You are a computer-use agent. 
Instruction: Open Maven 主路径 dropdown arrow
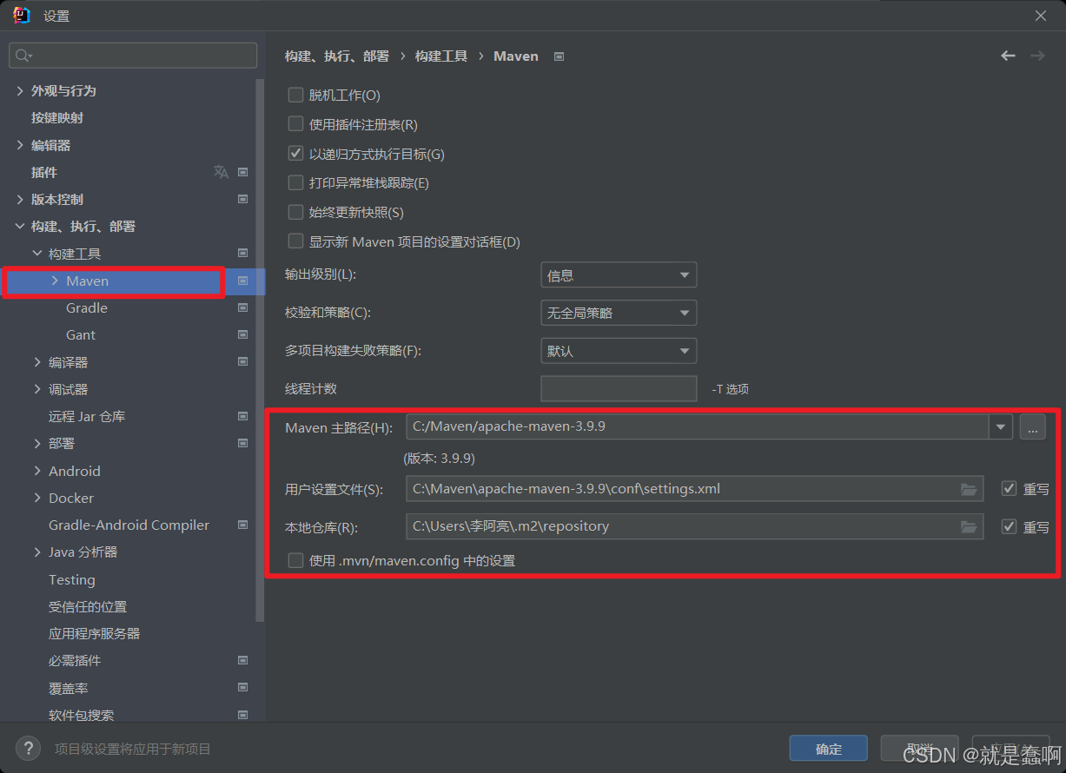1001,426
